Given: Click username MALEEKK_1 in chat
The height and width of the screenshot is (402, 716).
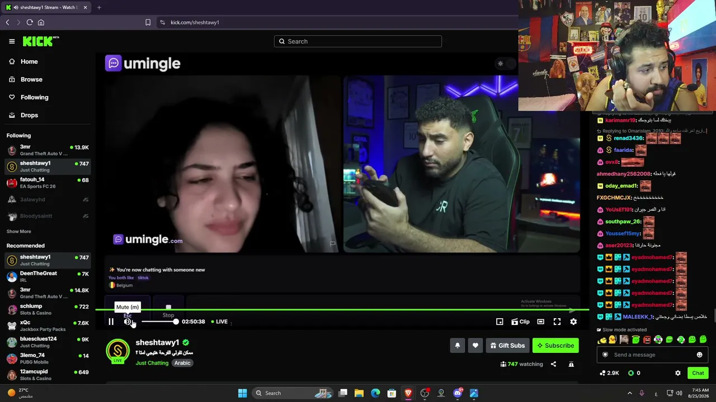Looking at the screenshot, I should pos(638,317).
